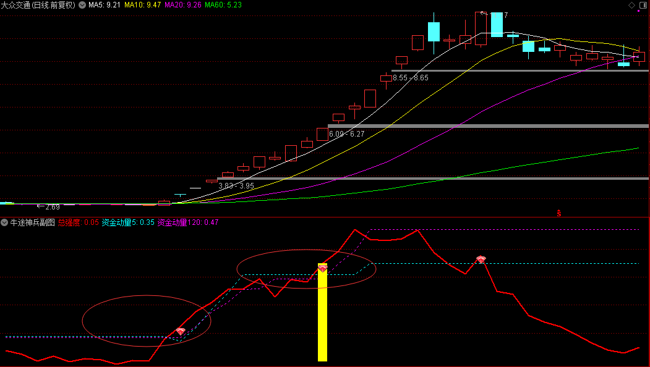This screenshot has width=650, height=367.
Task: Click the 6.09 - 6.27 price range label
Action: click(x=346, y=134)
